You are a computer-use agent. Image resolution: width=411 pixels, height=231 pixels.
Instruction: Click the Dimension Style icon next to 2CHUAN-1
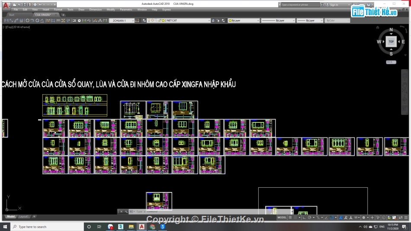[x=137, y=20]
